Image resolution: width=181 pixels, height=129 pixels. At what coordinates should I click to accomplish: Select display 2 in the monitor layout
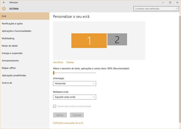click(x=117, y=39)
